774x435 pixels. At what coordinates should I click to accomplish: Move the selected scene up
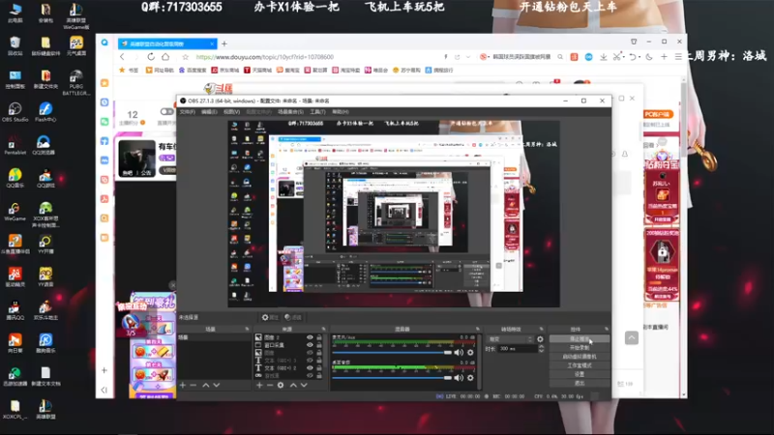[x=205, y=385]
